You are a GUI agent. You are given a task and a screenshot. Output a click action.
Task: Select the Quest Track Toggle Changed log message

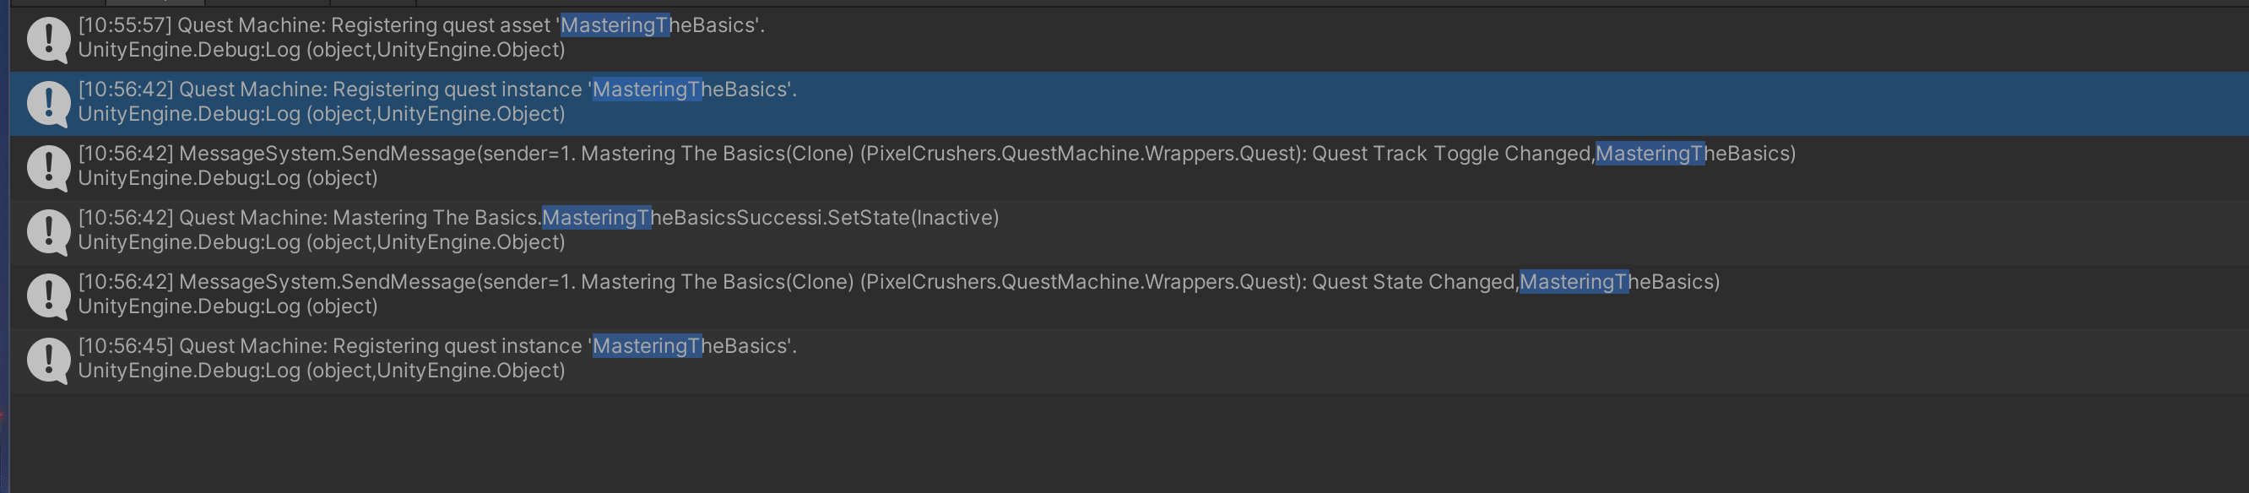click(937, 154)
